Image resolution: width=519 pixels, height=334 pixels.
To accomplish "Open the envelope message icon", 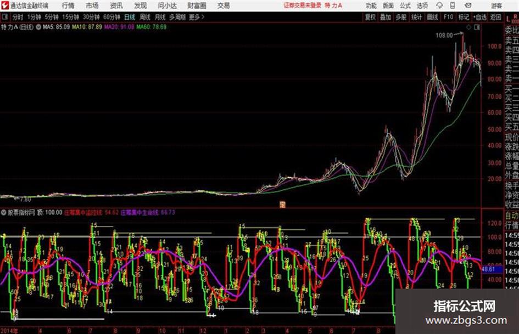I will 468,5.
